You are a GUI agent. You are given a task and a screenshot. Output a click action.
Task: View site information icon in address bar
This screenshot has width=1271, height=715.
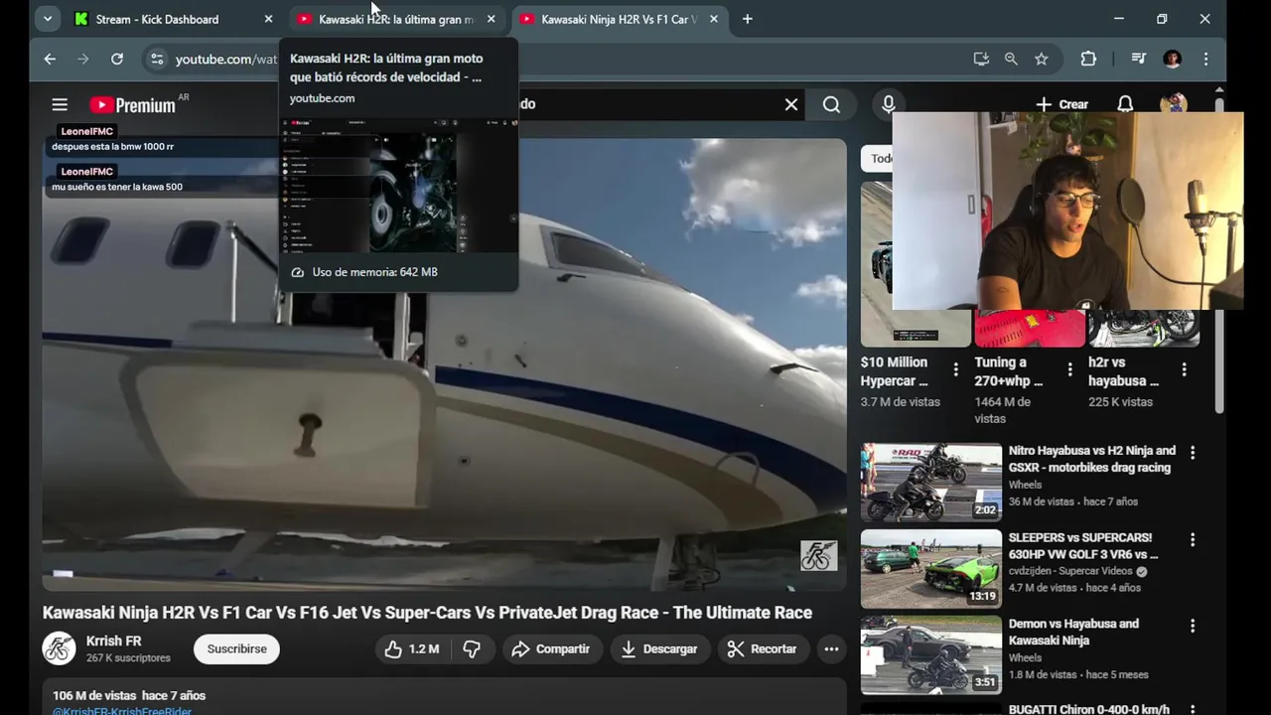[x=157, y=60]
